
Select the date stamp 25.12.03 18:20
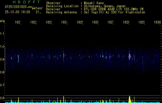18,12
